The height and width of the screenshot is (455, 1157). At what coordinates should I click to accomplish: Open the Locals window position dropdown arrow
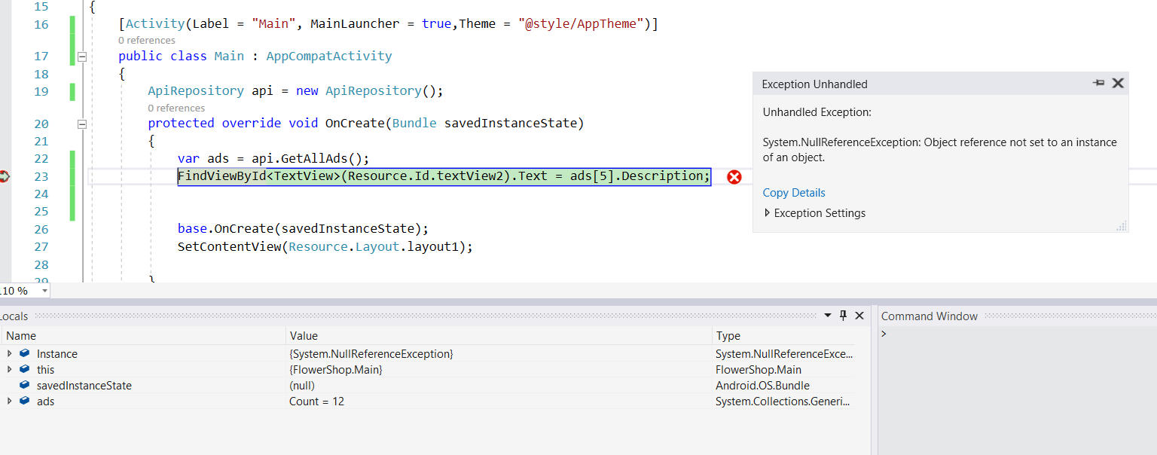coord(828,316)
